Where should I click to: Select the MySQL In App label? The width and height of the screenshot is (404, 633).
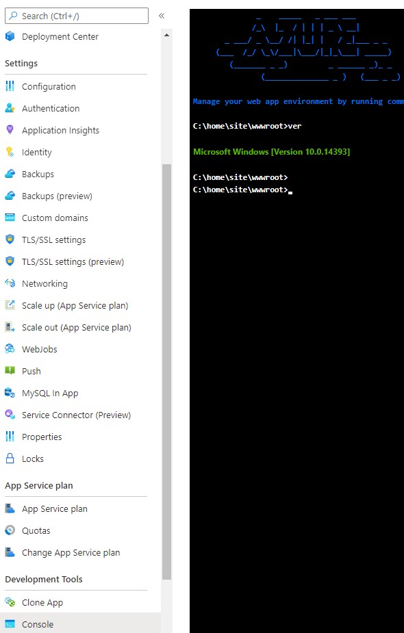(x=50, y=393)
